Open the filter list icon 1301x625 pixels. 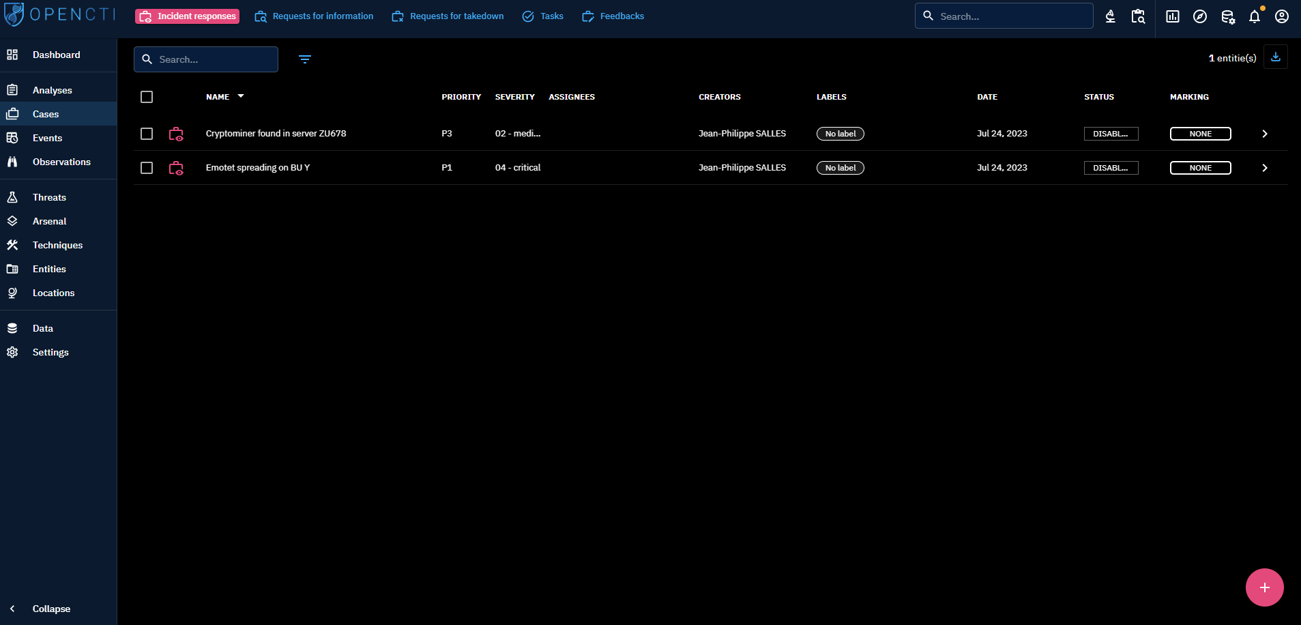coord(305,59)
